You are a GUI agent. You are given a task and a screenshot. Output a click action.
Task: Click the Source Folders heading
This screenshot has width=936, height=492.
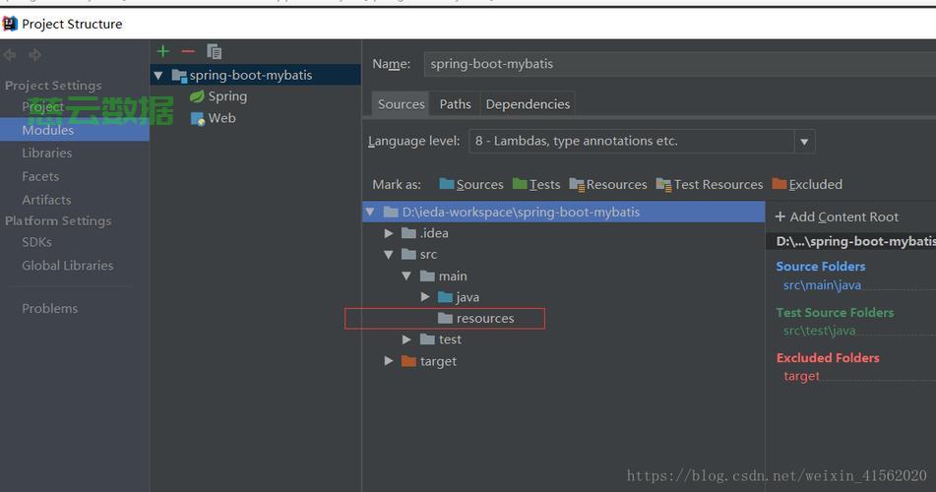(x=820, y=267)
